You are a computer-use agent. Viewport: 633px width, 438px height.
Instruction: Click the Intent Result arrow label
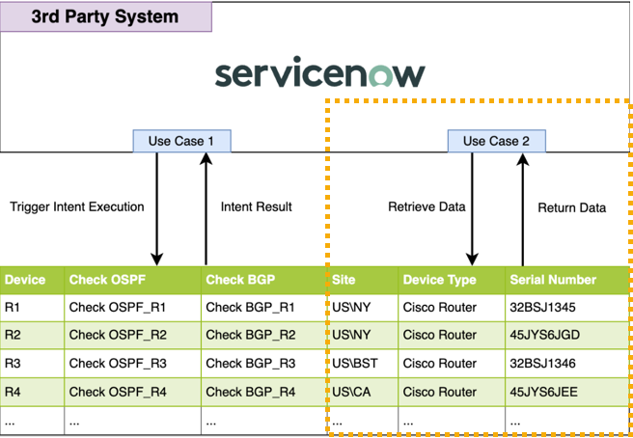pos(257,206)
